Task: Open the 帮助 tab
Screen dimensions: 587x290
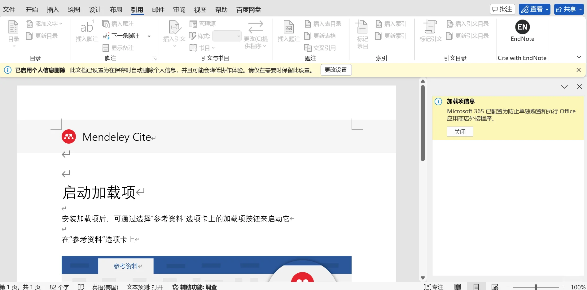Action: [x=221, y=10]
